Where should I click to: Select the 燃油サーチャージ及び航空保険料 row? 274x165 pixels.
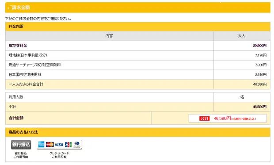point(138,65)
